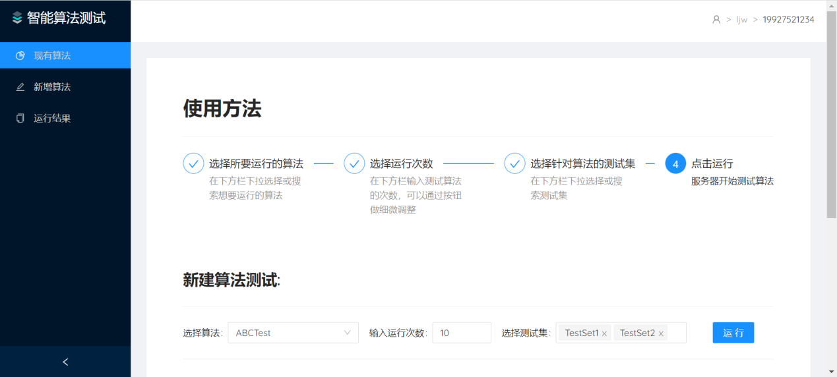This screenshot has height=377, width=837.
Task: Click the stacked layers logo icon
Action: coord(17,18)
